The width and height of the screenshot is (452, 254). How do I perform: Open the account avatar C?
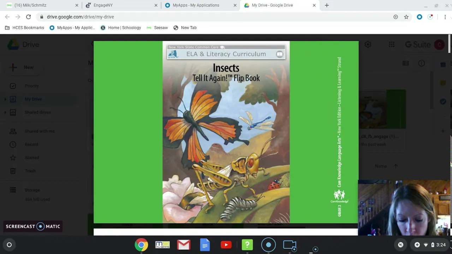pyautogui.click(x=439, y=45)
